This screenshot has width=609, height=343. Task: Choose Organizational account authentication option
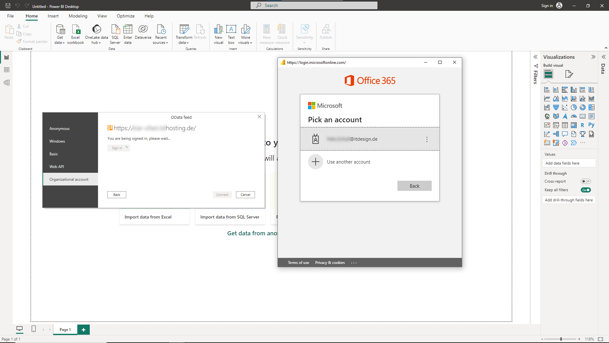(x=70, y=179)
